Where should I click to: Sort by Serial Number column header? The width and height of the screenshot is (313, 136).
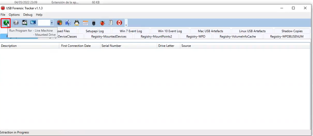coord(111,46)
